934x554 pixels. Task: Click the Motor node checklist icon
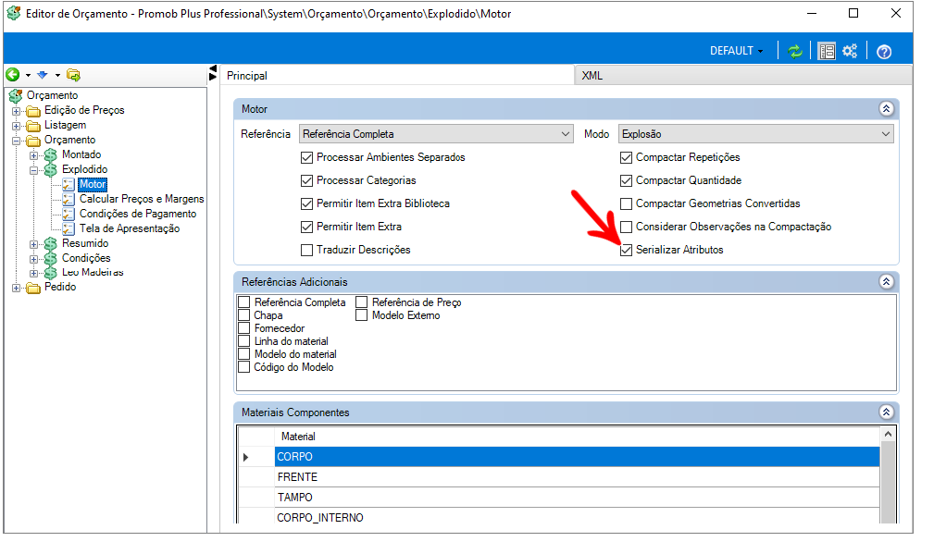point(68,184)
